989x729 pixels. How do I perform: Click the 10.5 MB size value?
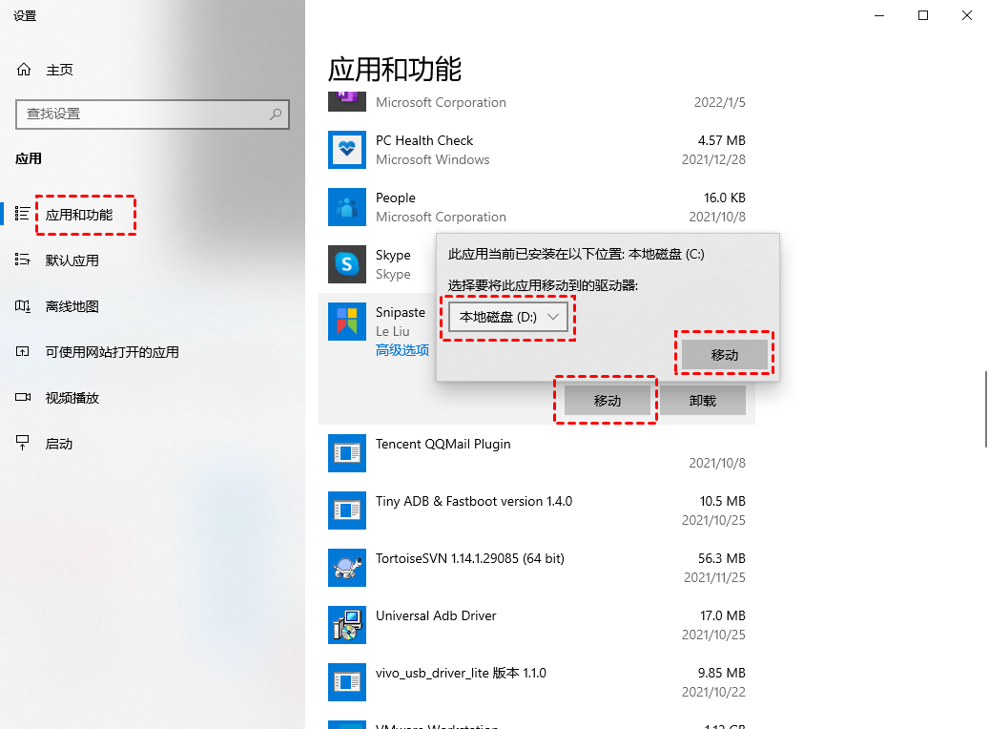click(x=723, y=501)
